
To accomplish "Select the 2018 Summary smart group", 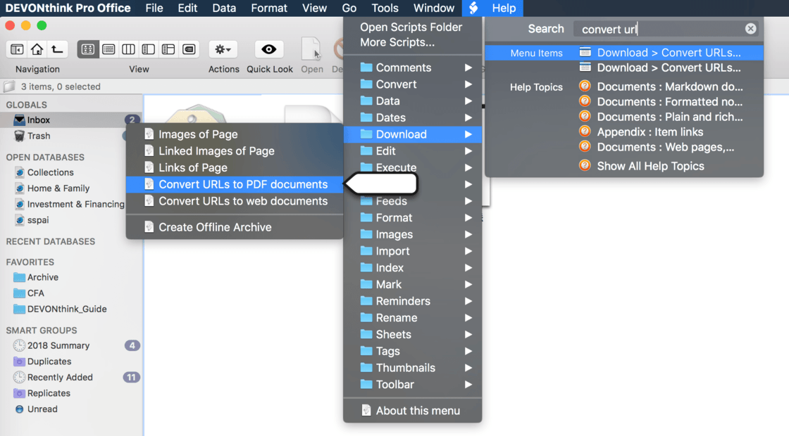I will [x=58, y=345].
